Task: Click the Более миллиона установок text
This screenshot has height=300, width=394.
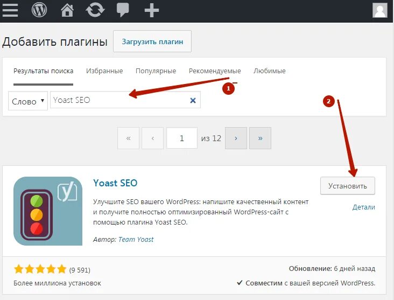Action: coord(57,283)
